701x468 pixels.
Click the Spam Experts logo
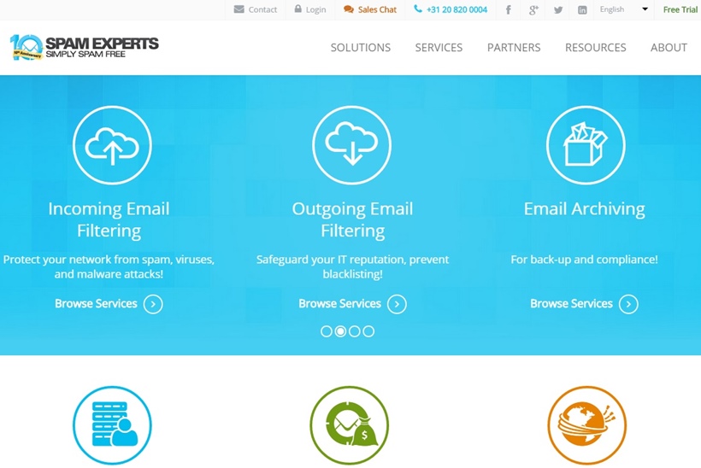(84, 47)
